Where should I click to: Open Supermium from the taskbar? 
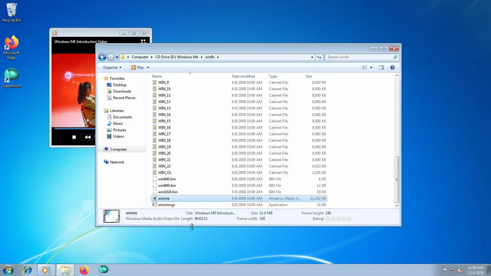click(103, 270)
